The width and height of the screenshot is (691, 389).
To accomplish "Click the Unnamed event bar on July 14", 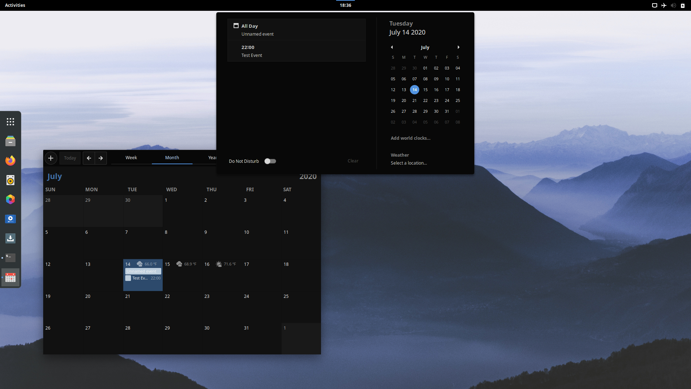I will tap(143, 271).
